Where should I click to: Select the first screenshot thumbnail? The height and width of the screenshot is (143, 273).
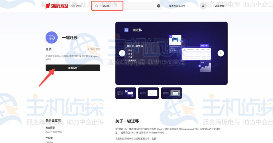pyautogui.click(x=126, y=93)
